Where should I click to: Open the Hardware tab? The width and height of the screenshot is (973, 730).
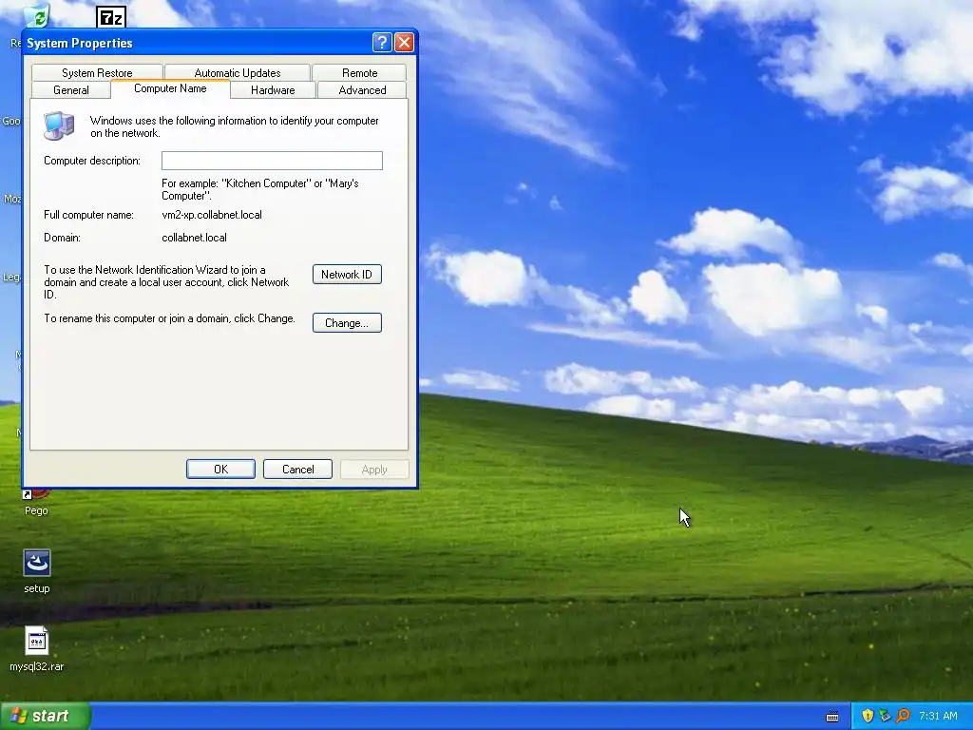(273, 90)
